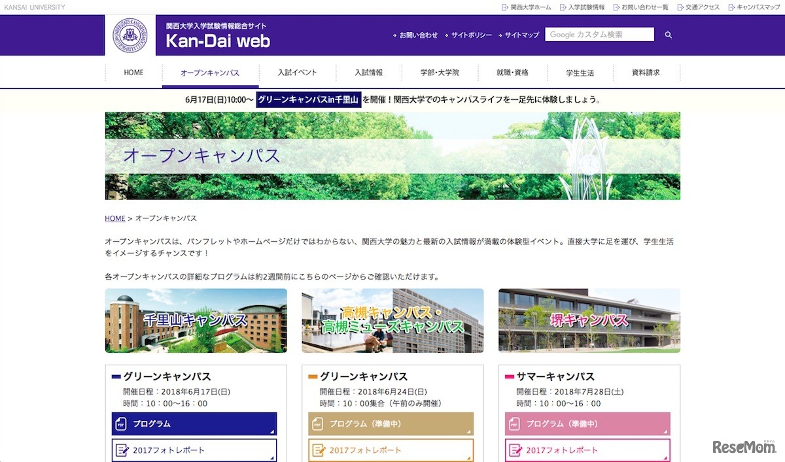The width and height of the screenshot is (785, 462).
Task: Click the オープンキャンパス hero banner heading
Action: 201,156
